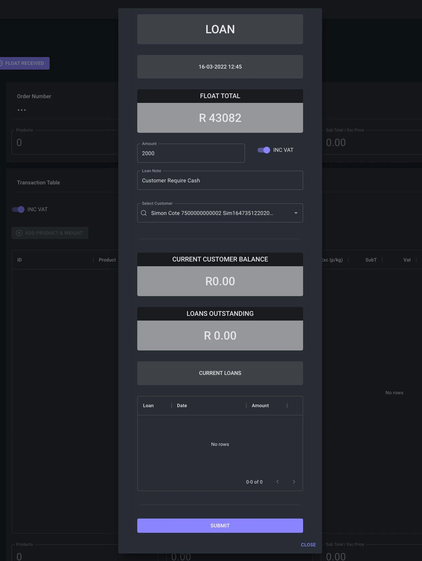Go to next page of loans table
This screenshot has width=422, height=561.
click(294, 482)
